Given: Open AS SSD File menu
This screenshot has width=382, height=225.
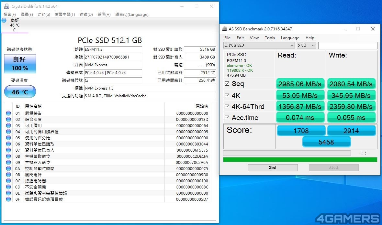Looking at the screenshot, I should pos(227,38).
